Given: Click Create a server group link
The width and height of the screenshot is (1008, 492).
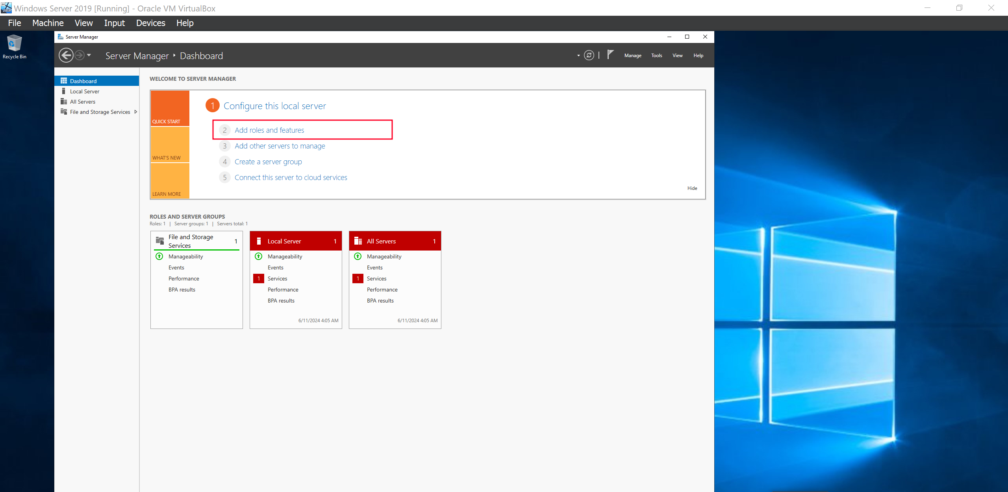Looking at the screenshot, I should click(268, 162).
